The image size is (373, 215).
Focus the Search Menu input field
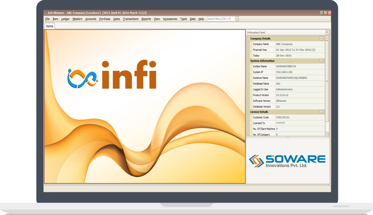(221, 19)
